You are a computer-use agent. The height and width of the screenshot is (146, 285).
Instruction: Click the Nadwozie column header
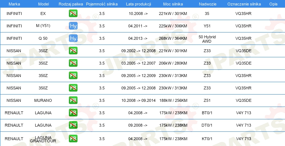[x=208, y=4]
